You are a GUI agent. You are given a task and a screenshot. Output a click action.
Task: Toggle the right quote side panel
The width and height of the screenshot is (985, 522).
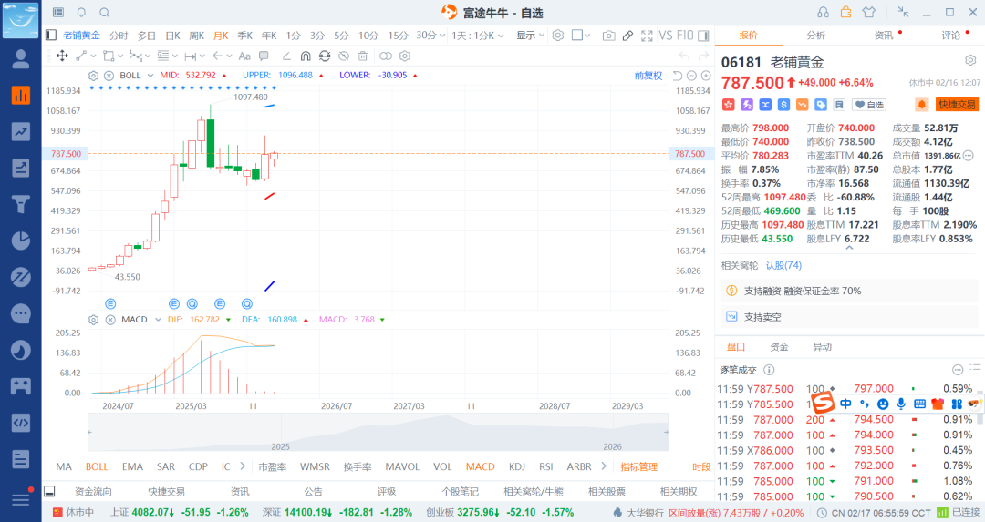(703, 36)
